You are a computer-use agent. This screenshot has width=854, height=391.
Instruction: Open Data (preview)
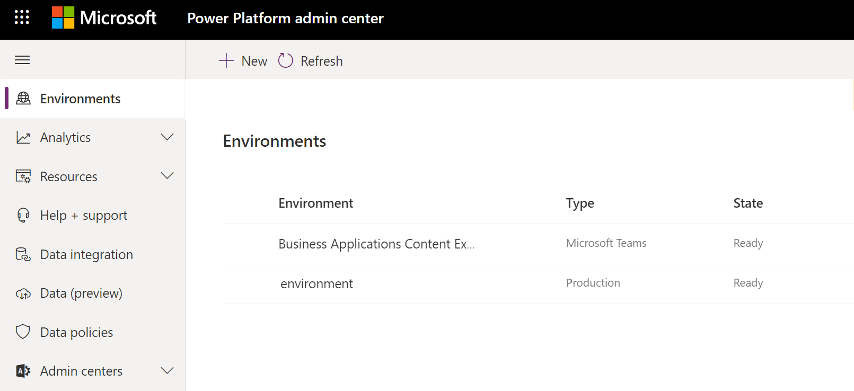(x=92, y=293)
